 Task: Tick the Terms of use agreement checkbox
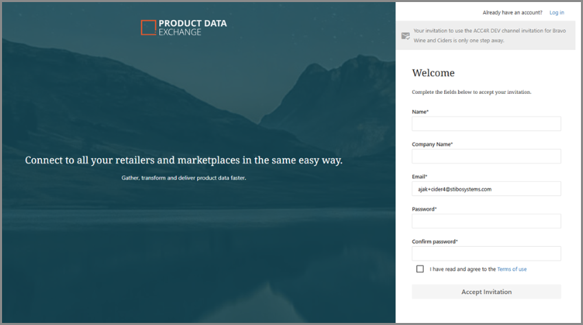pyautogui.click(x=420, y=269)
